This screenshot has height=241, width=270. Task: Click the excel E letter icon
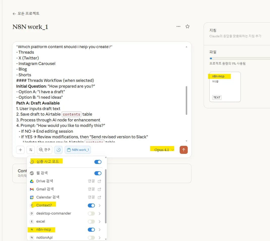[x=32, y=222]
